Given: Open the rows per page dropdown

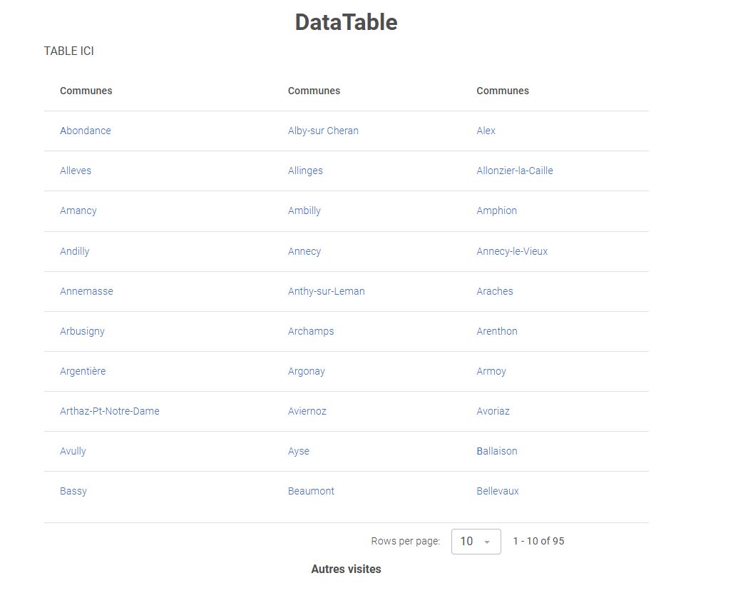Looking at the screenshot, I should pyautogui.click(x=476, y=542).
